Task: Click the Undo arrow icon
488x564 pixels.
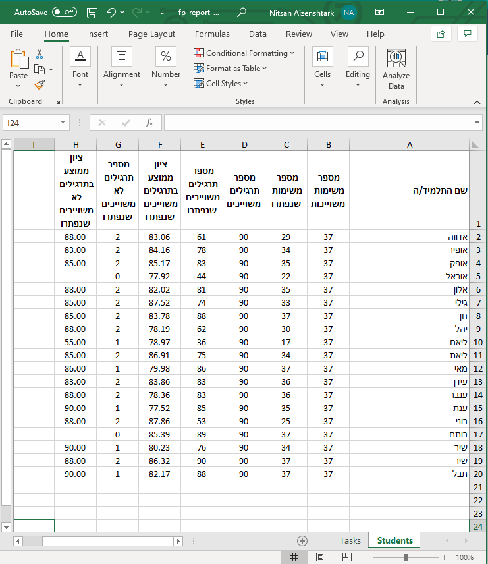Action: [111, 13]
